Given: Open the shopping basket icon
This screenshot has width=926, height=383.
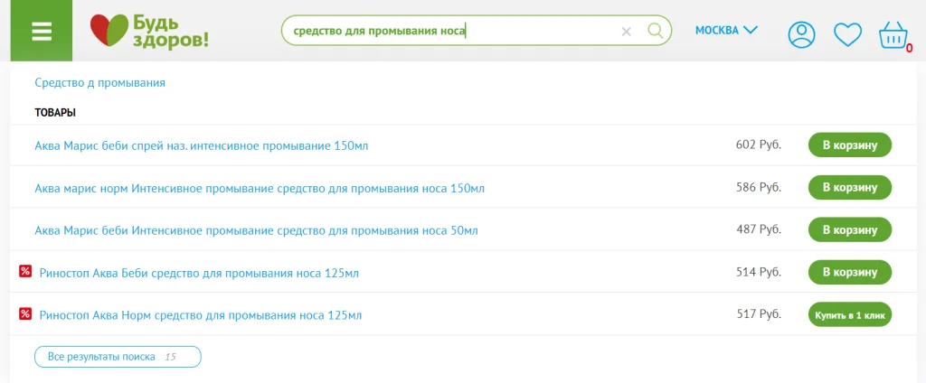Looking at the screenshot, I should [x=893, y=35].
